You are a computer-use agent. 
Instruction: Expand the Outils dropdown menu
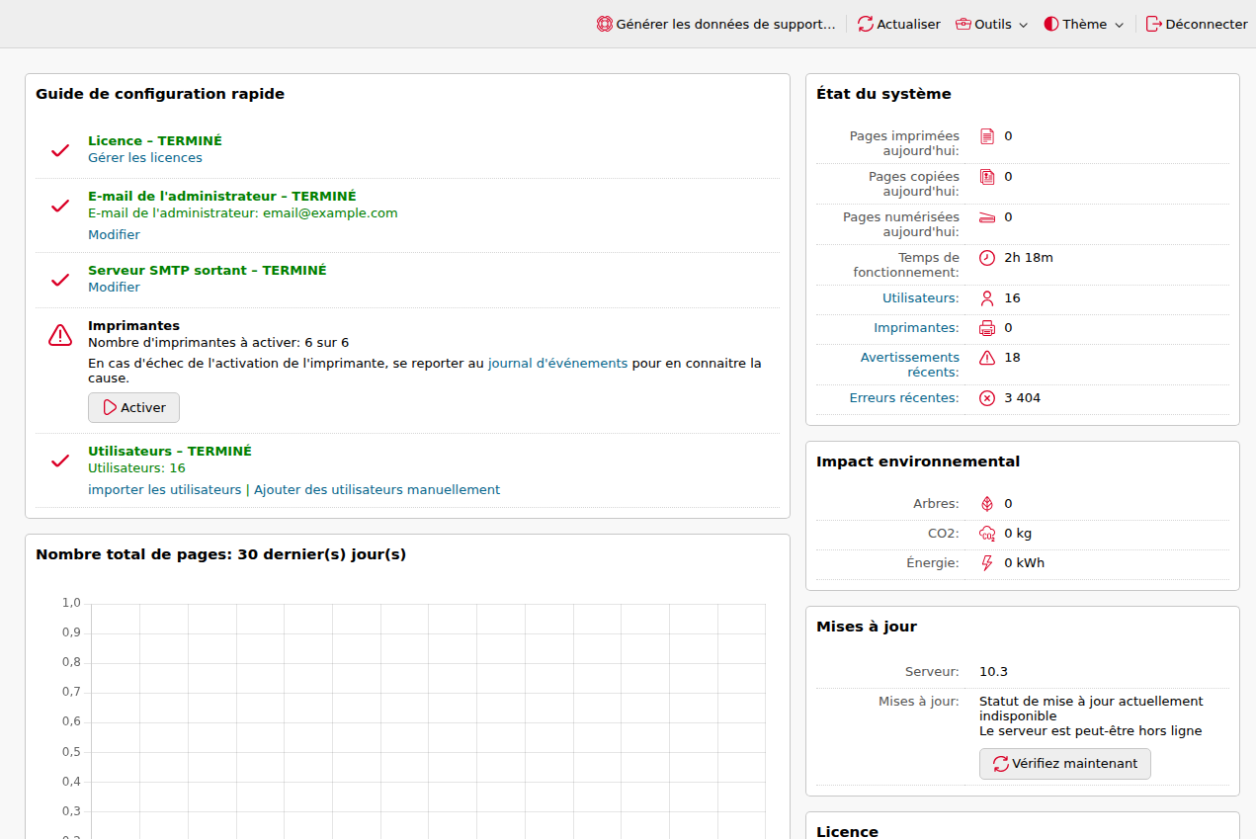[992, 24]
